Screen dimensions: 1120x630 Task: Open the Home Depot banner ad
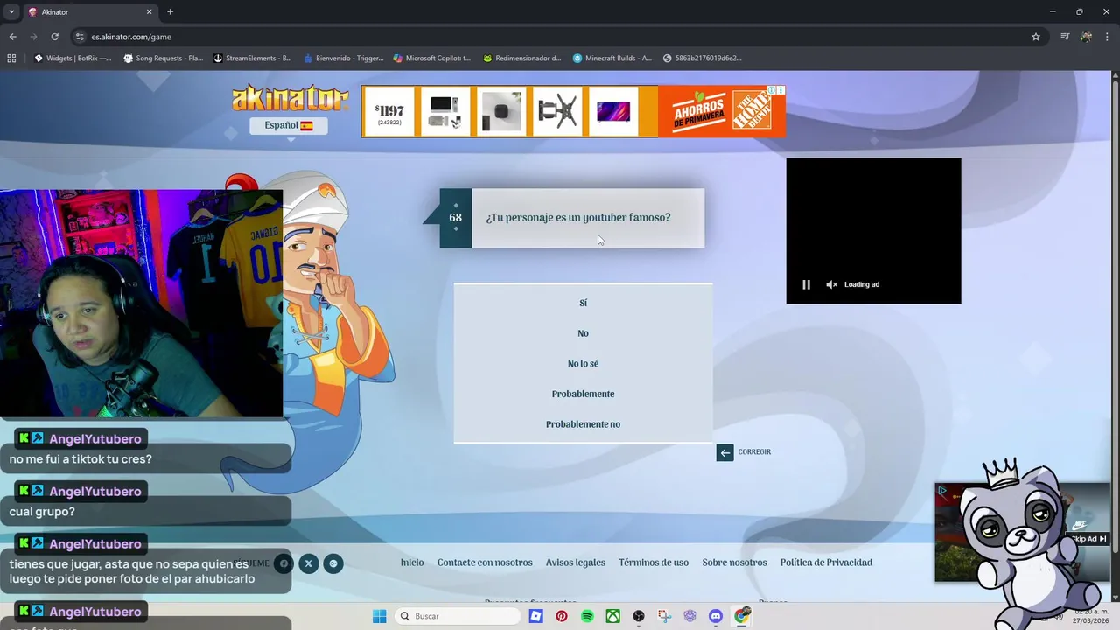pos(721,111)
